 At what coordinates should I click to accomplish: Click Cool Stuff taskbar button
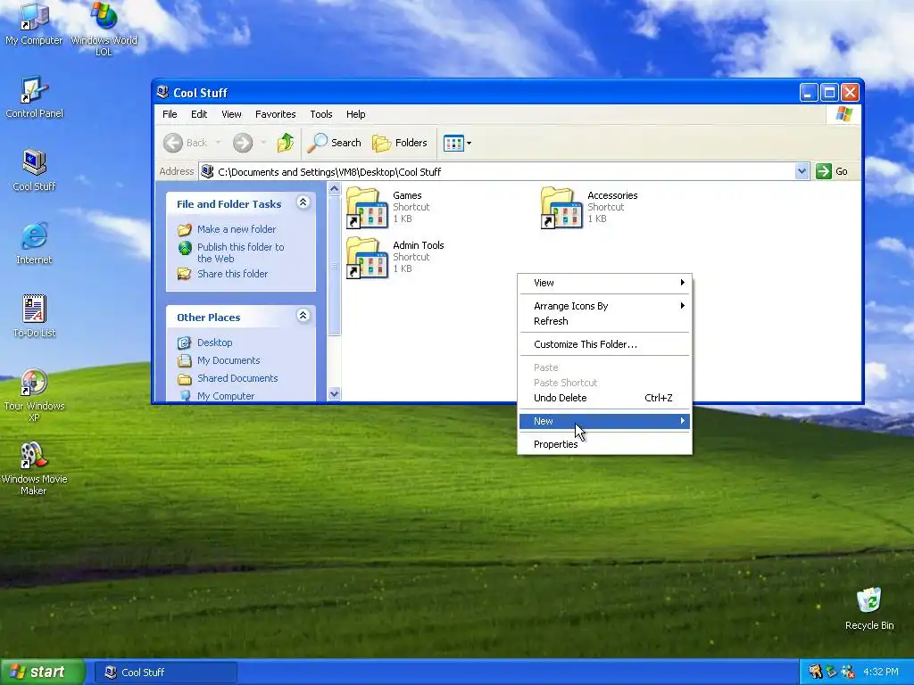(166, 673)
